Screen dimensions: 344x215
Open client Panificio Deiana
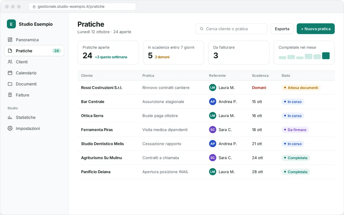click(x=96, y=172)
